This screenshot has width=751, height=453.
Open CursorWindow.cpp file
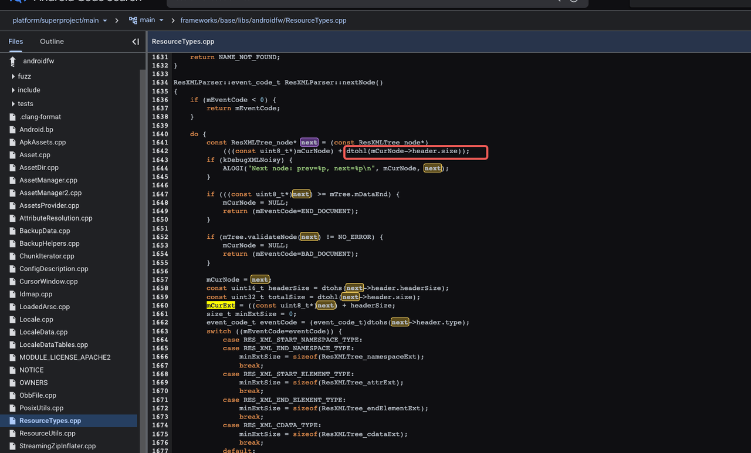pos(49,282)
